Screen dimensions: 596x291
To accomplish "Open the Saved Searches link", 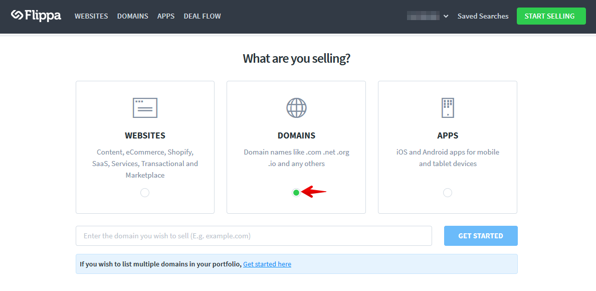I will [483, 16].
